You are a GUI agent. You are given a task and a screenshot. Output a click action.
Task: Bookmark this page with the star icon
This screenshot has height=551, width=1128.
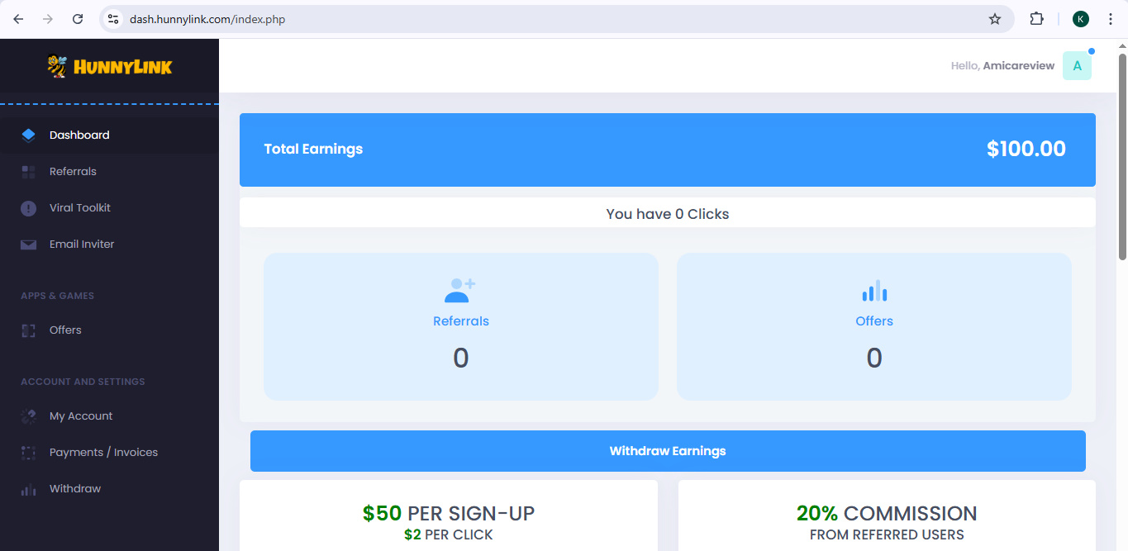[995, 19]
